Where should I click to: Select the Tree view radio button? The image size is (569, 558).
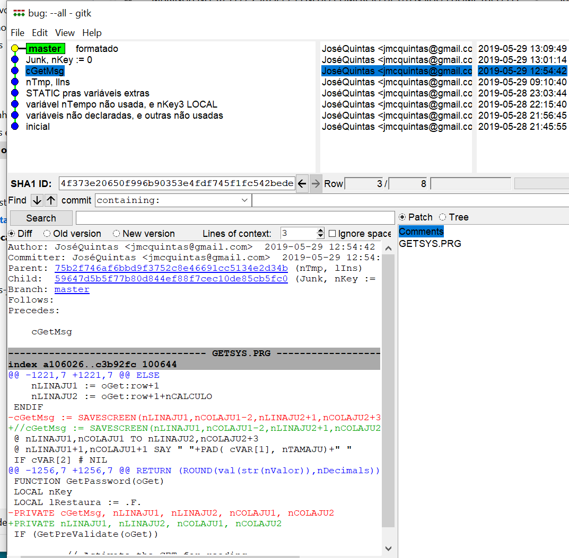tap(443, 217)
